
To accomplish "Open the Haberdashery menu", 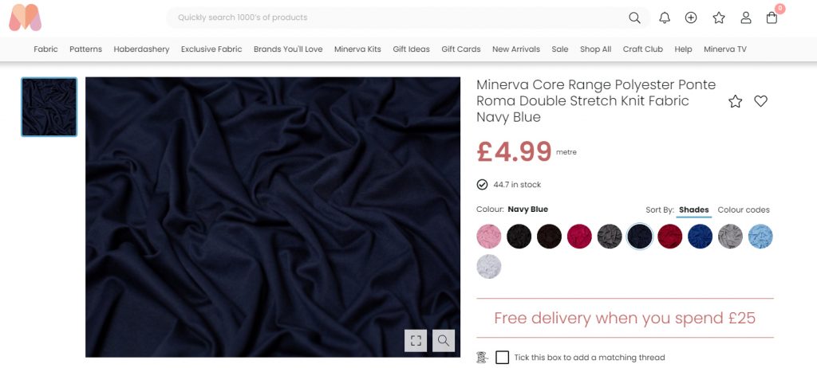I will 141,49.
